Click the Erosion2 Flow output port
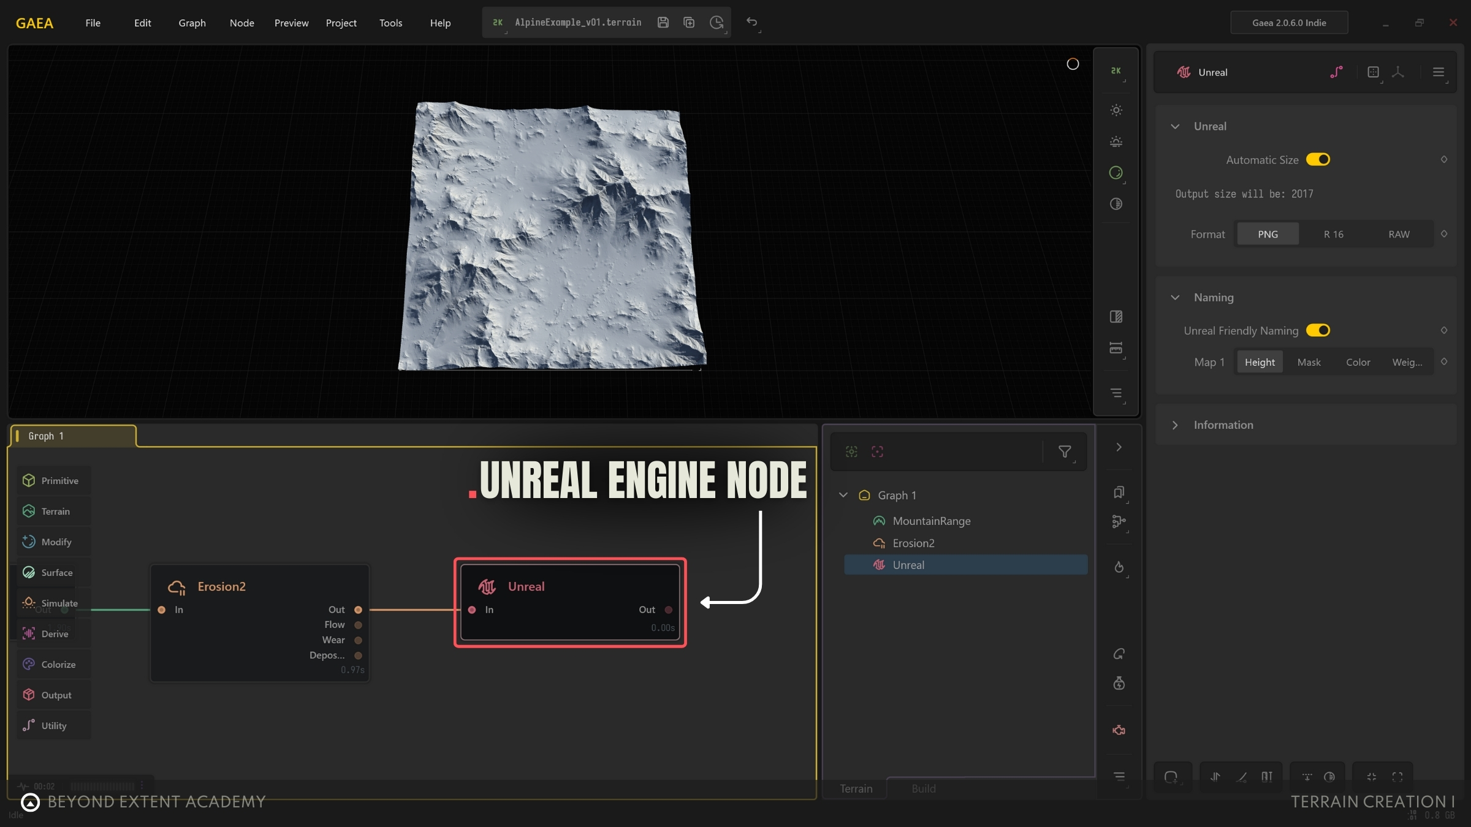Image resolution: width=1471 pixels, height=827 pixels. pos(358,625)
